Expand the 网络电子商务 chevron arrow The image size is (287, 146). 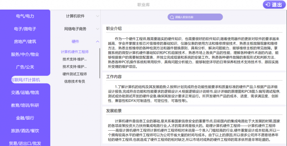[98, 29]
